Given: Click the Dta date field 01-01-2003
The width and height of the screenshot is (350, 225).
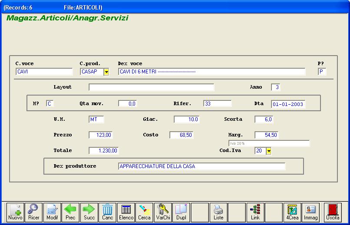Looking at the screenshot, I should 288,104.
